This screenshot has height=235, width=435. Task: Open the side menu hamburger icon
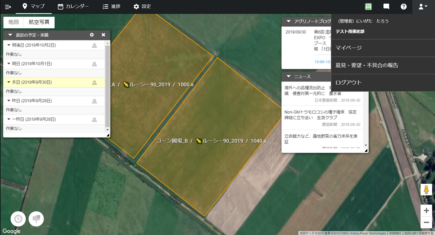pyautogui.click(x=8, y=7)
